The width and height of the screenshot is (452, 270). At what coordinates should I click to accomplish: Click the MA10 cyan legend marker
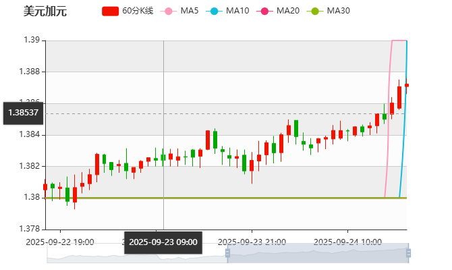[214, 11]
